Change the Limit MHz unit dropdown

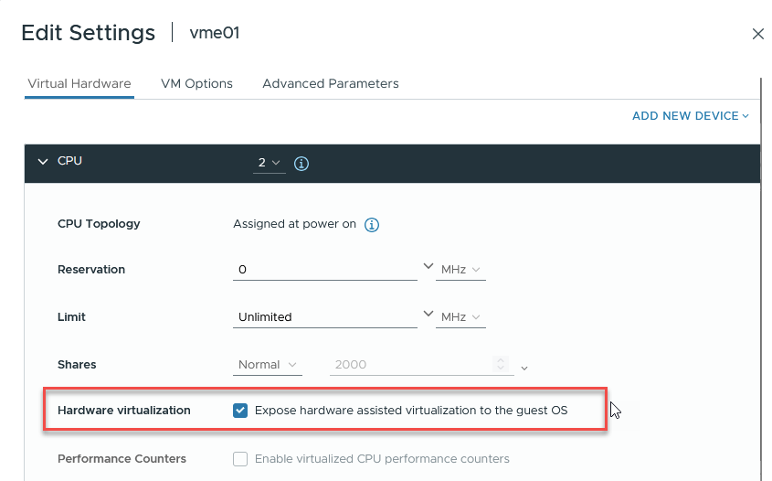coord(460,317)
